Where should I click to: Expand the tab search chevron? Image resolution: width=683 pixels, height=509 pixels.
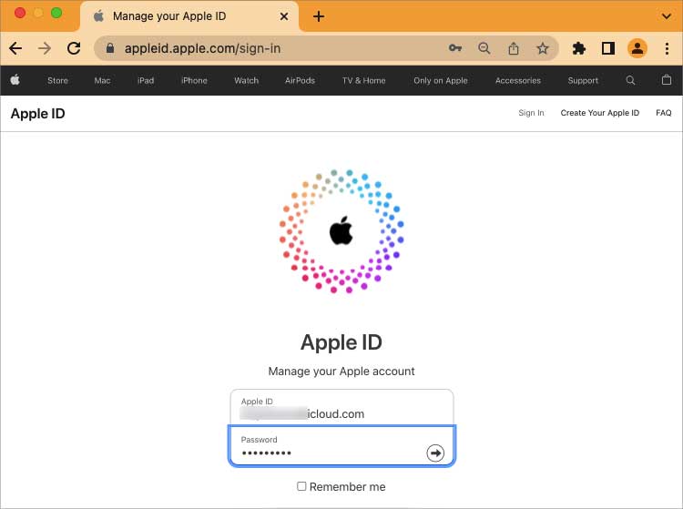[x=667, y=16]
